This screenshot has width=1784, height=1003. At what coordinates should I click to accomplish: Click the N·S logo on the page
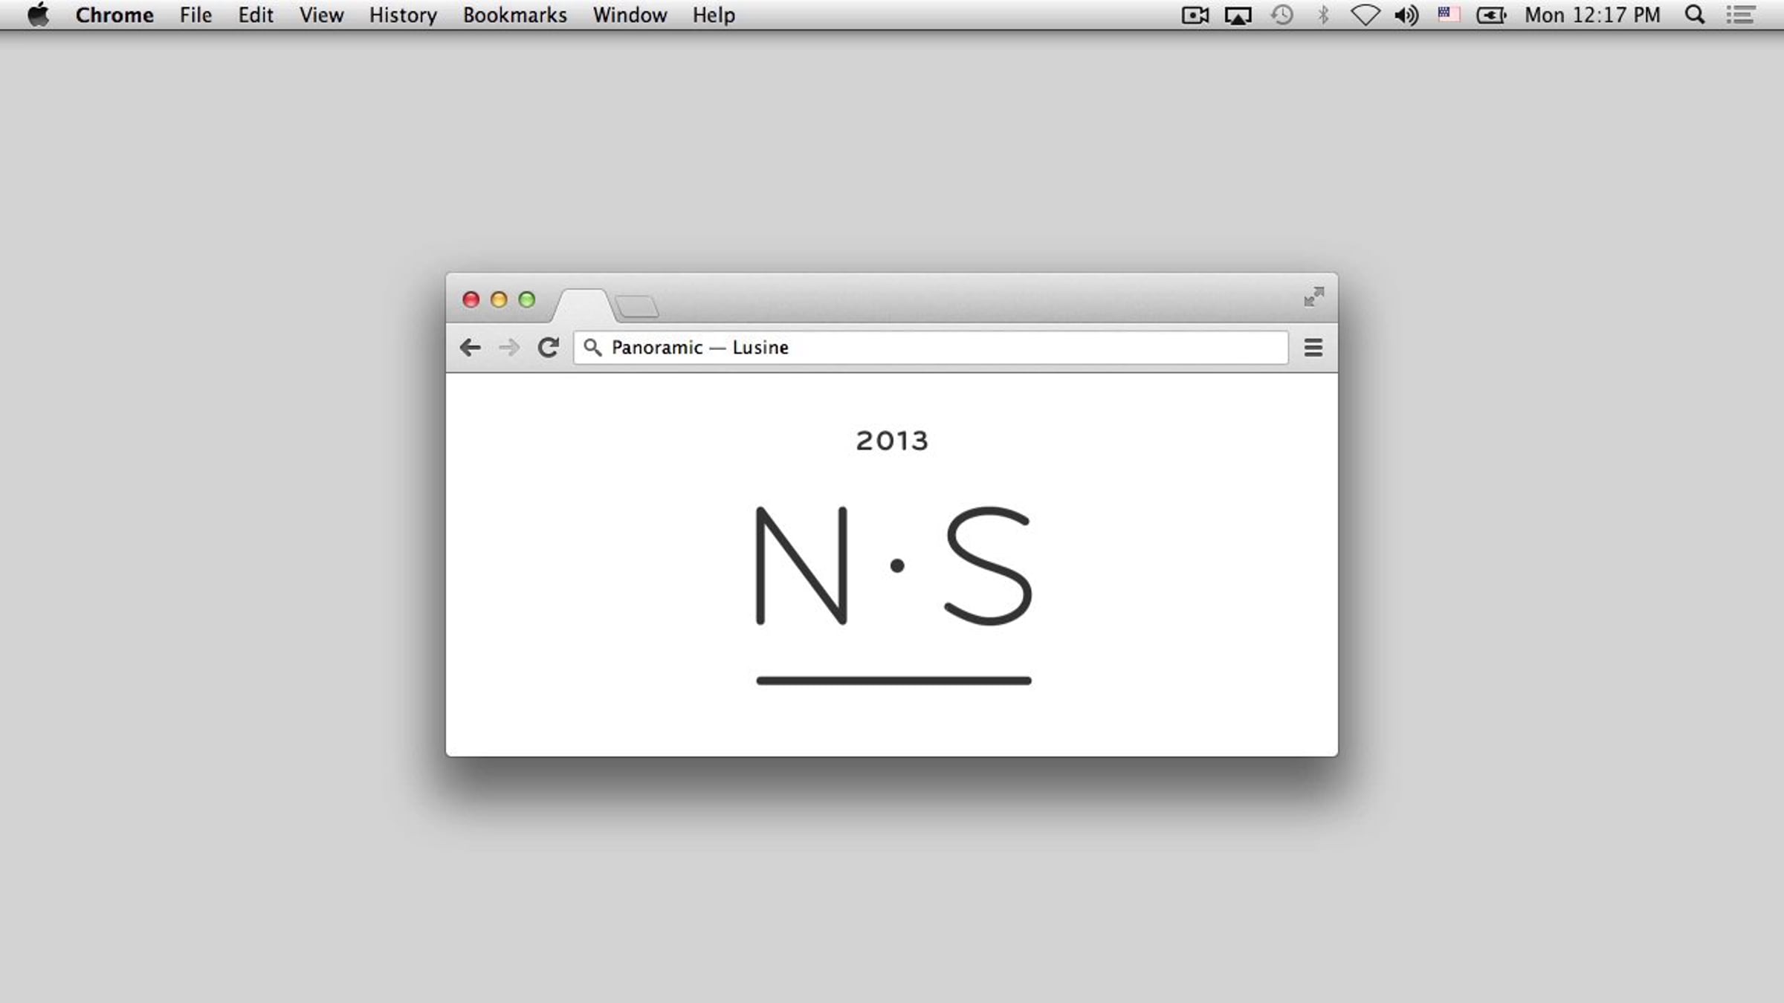893,566
